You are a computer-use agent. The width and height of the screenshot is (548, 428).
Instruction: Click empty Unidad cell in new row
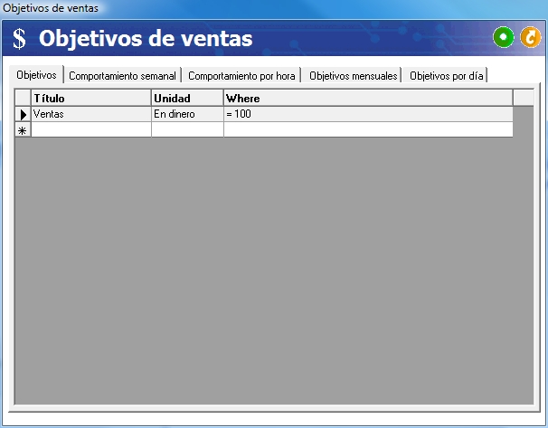(x=187, y=130)
